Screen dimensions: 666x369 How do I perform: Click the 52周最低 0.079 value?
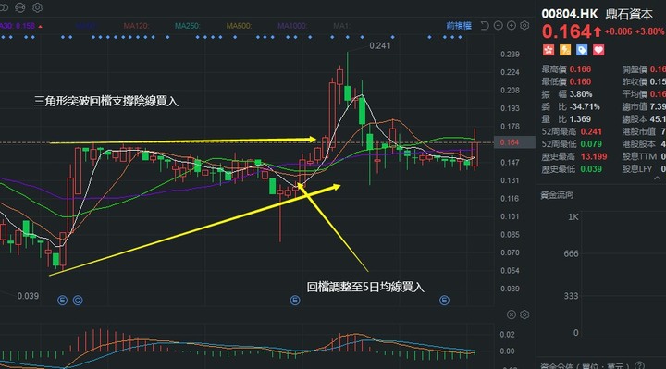click(x=591, y=144)
